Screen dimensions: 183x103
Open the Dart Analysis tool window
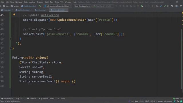coord(7,98)
